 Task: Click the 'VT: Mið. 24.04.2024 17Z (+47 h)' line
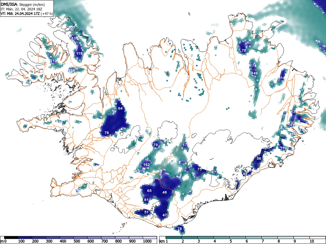[x=27, y=14]
